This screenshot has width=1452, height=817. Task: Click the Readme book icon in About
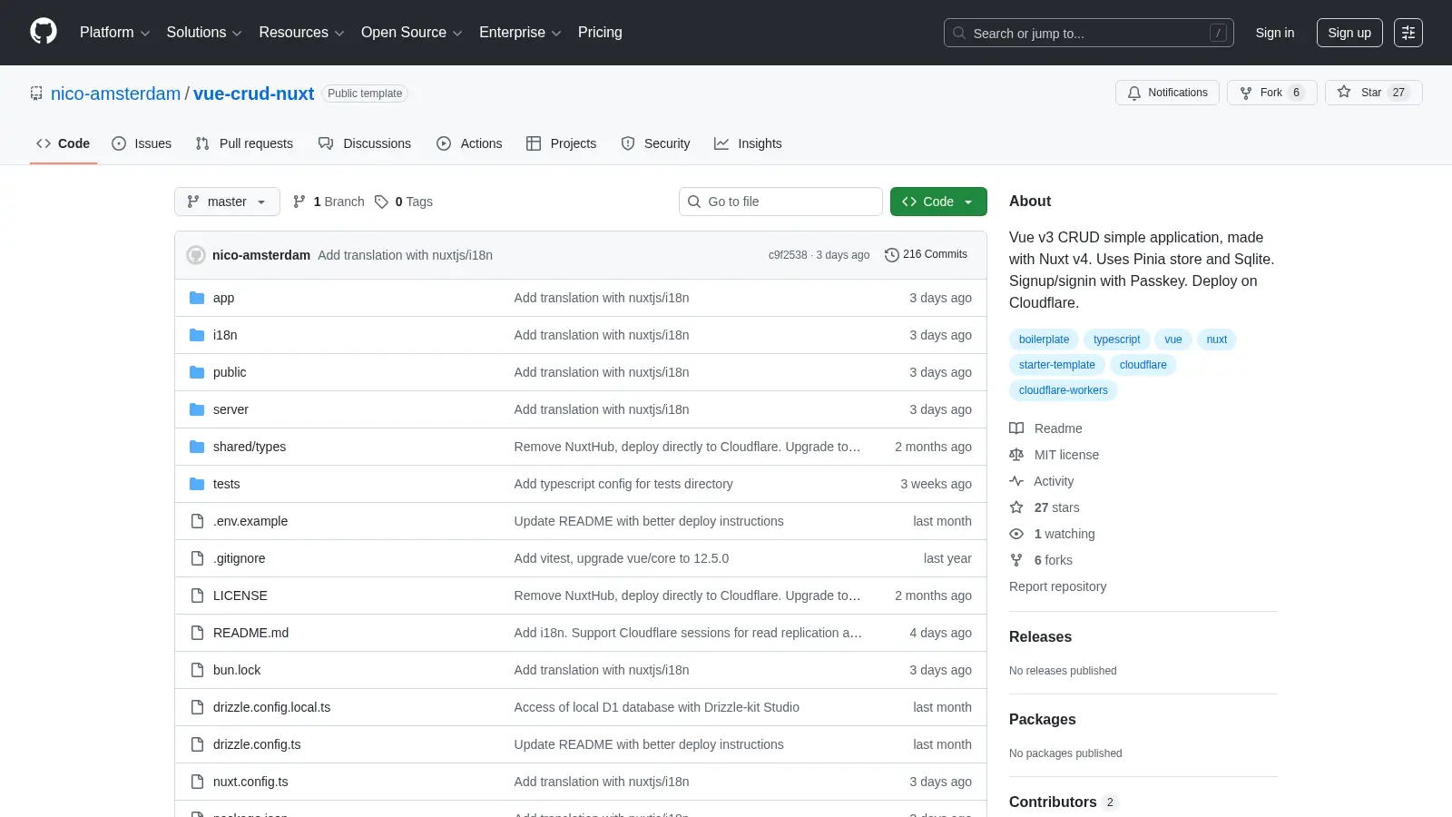(1016, 428)
